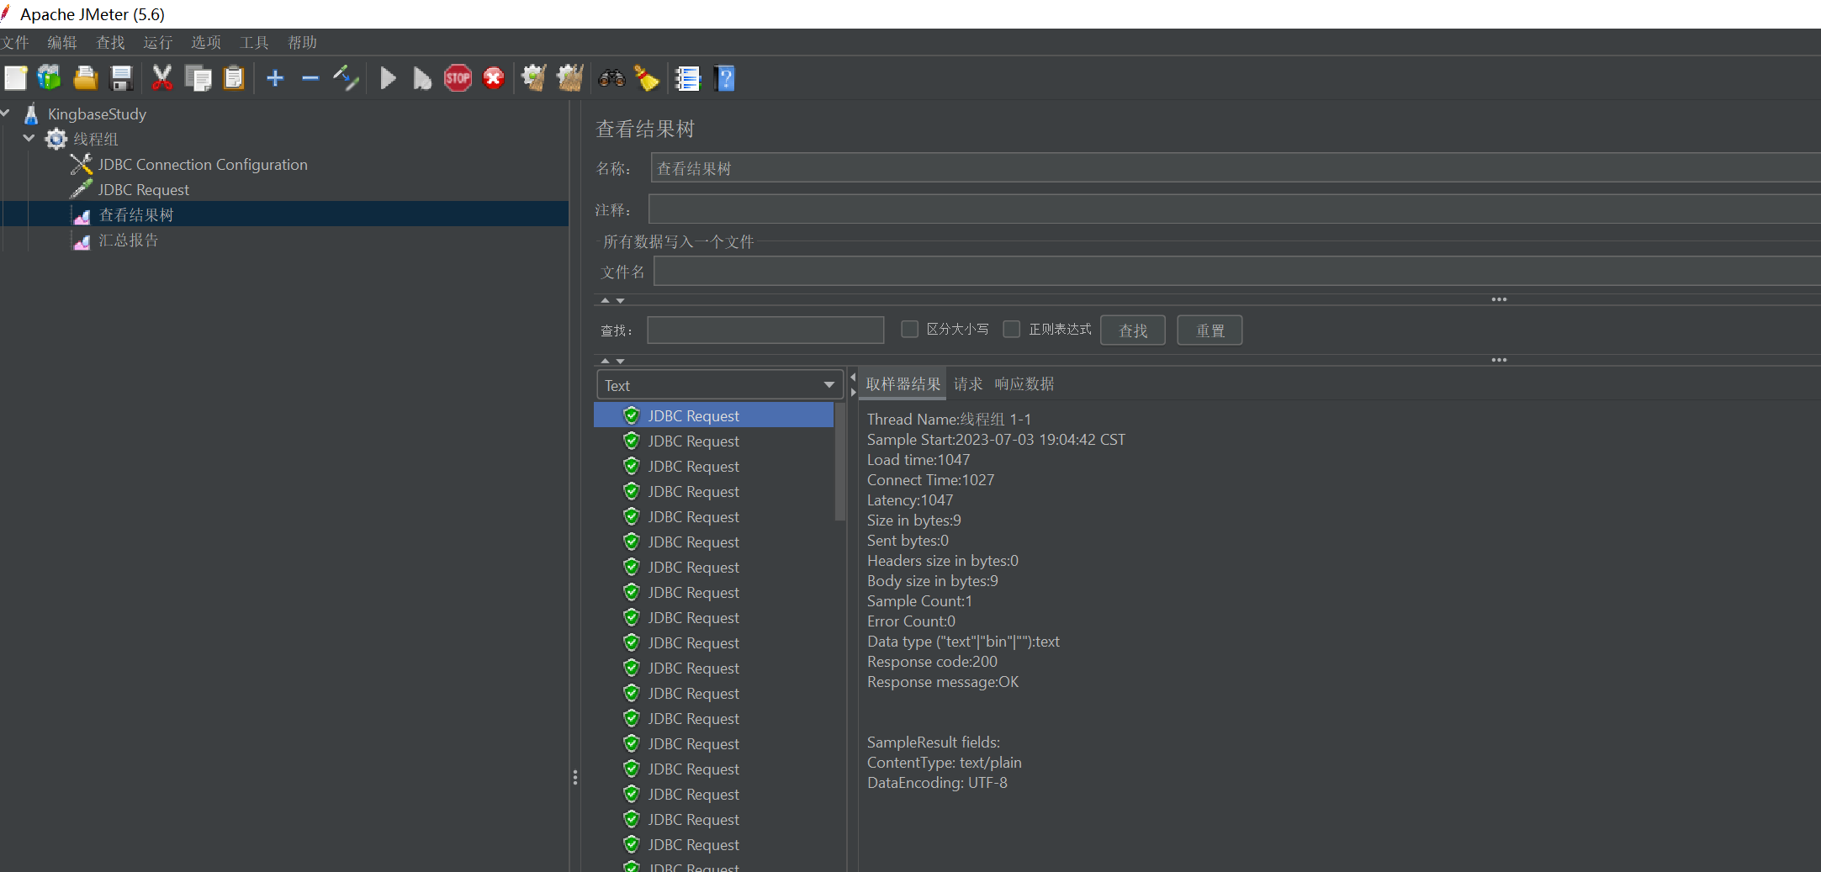
Task: Click the 查找 search text field
Action: (765, 330)
